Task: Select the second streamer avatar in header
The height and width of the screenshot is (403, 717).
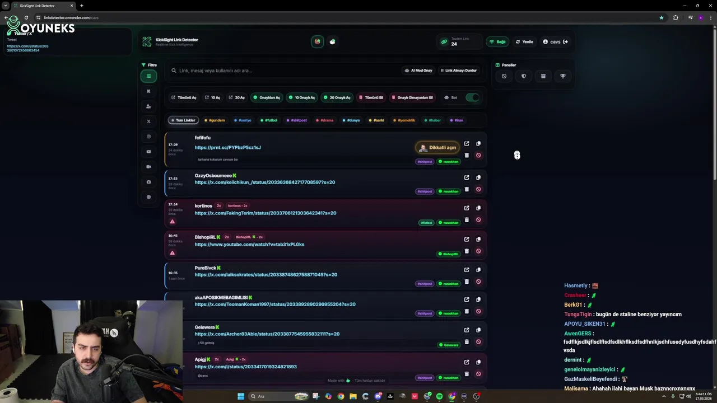Action: (333, 41)
